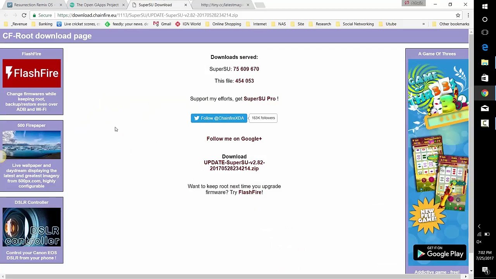The width and height of the screenshot is (496, 279).
Task: Open Other bookmarks folder
Action: tap(451, 24)
